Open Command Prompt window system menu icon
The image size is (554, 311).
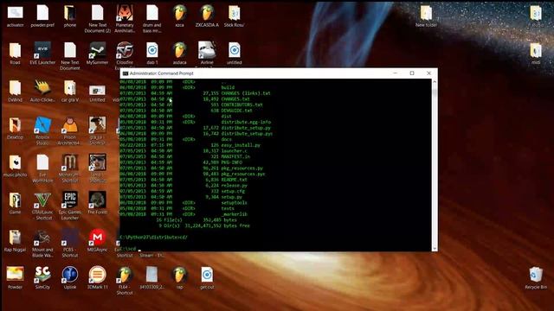(125, 73)
